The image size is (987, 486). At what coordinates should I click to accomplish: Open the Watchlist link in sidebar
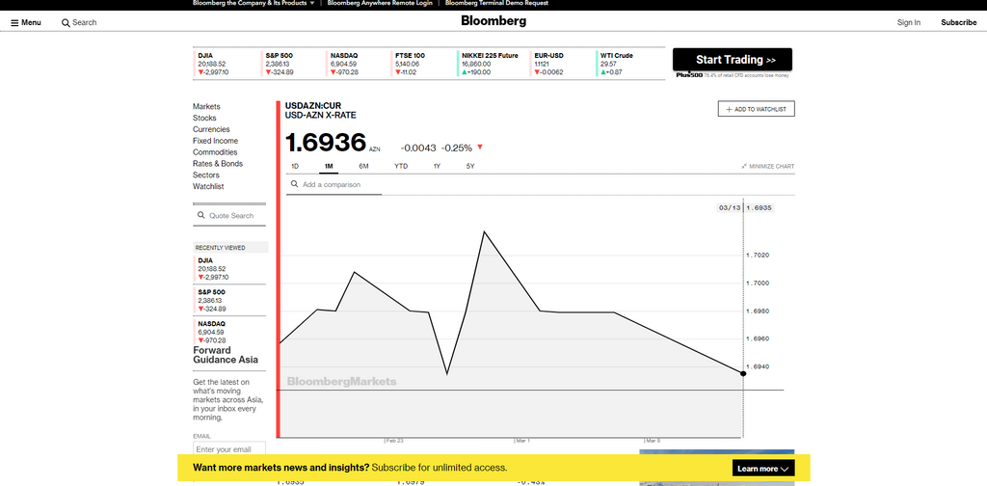tap(208, 186)
